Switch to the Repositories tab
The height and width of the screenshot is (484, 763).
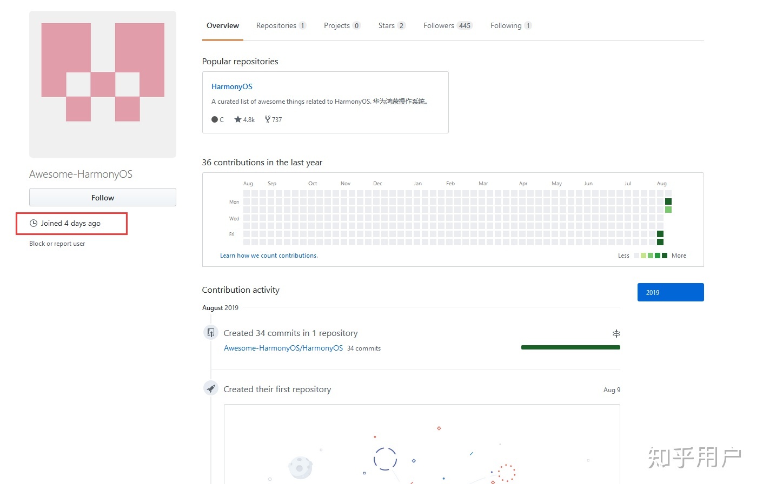click(x=281, y=26)
